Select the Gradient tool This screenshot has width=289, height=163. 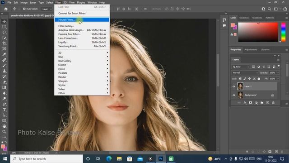(4, 87)
